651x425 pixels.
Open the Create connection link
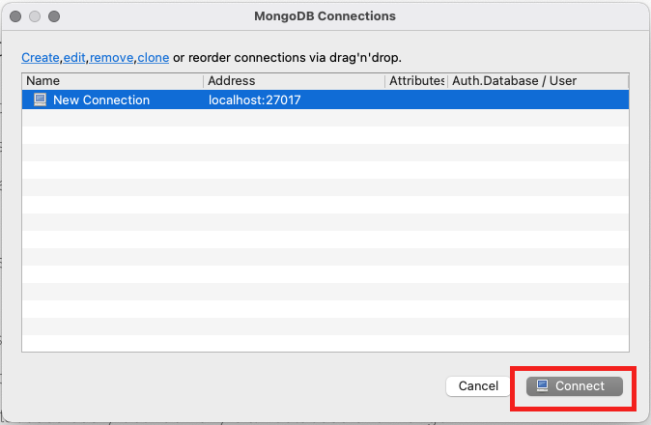pyautogui.click(x=41, y=58)
